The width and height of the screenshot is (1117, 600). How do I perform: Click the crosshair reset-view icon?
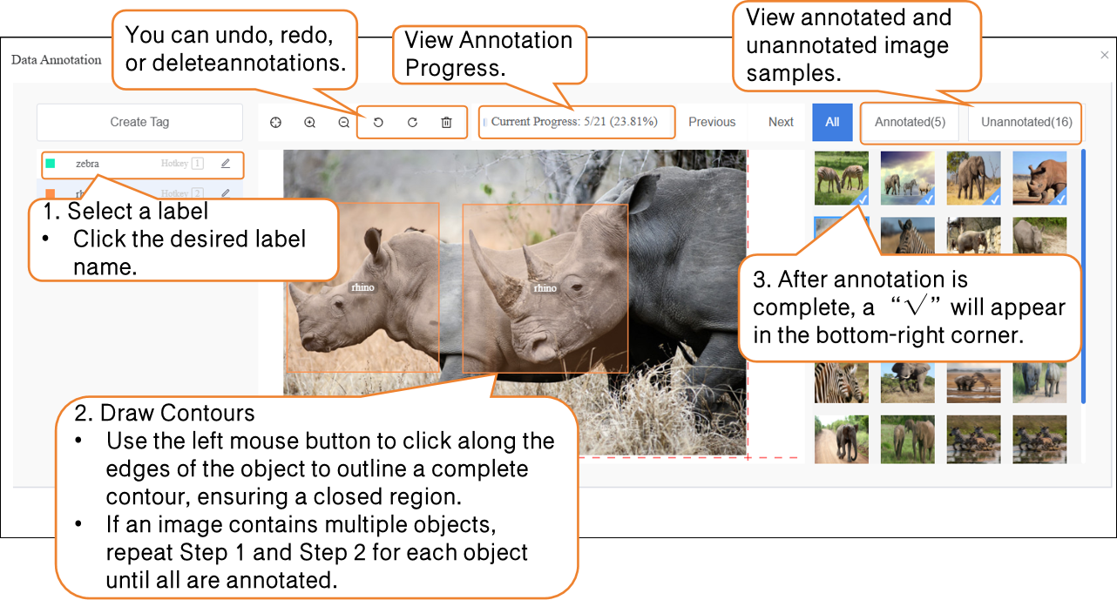[275, 123]
